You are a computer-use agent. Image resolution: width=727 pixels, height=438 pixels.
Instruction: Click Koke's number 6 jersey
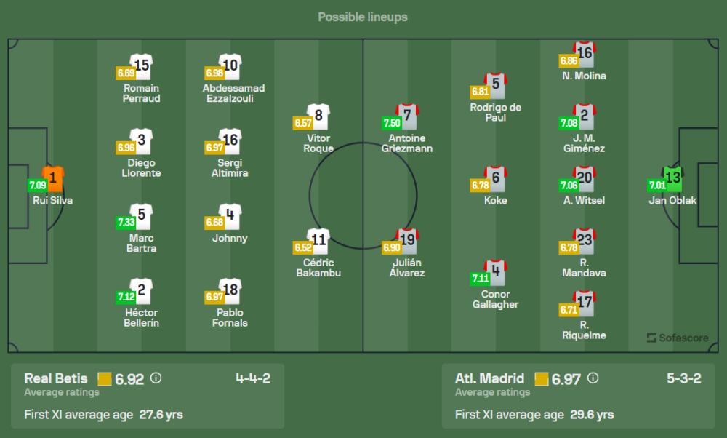[x=496, y=178]
